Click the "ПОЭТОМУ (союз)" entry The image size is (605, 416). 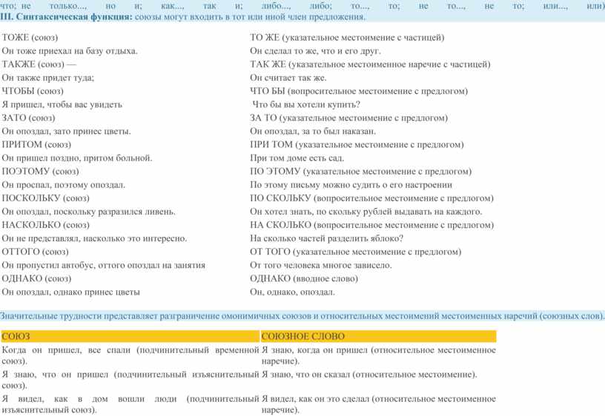pyautogui.click(x=41, y=171)
